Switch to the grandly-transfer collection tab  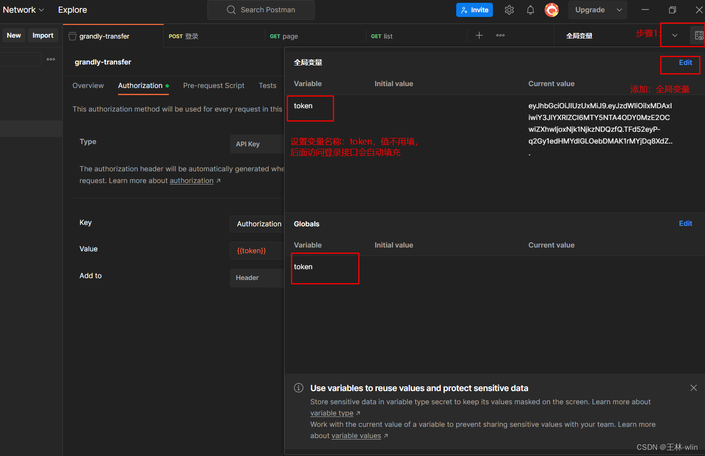pyautogui.click(x=113, y=36)
